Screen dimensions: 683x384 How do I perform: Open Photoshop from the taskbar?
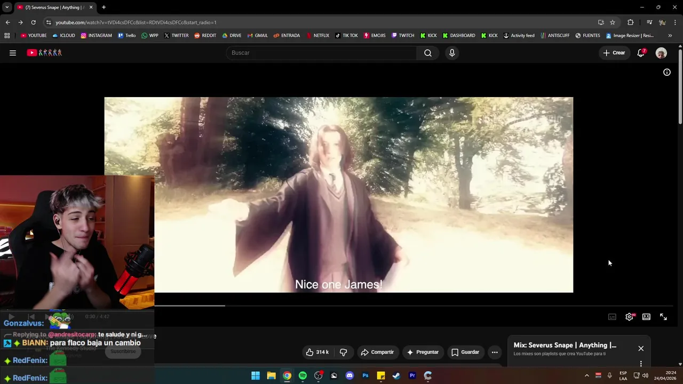pyautogui.click(x=366, y=375)
